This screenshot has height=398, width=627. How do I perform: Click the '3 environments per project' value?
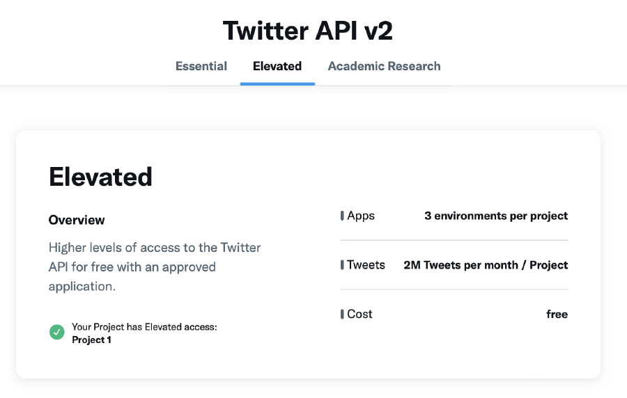[496, 216]
